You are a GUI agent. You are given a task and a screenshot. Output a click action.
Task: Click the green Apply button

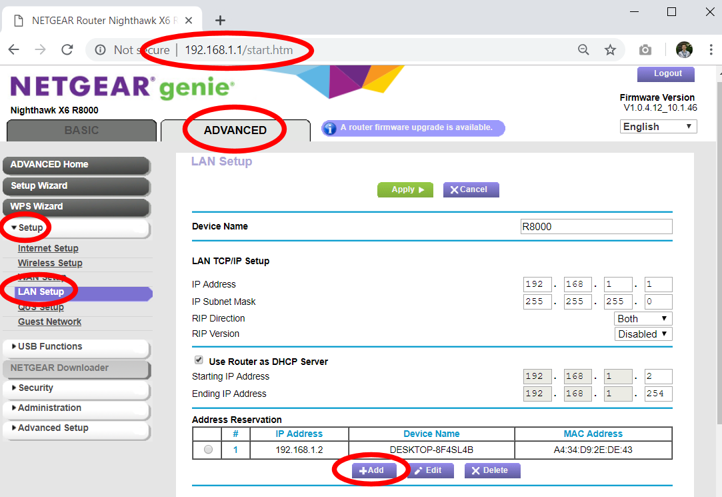[x=405, y=189]
